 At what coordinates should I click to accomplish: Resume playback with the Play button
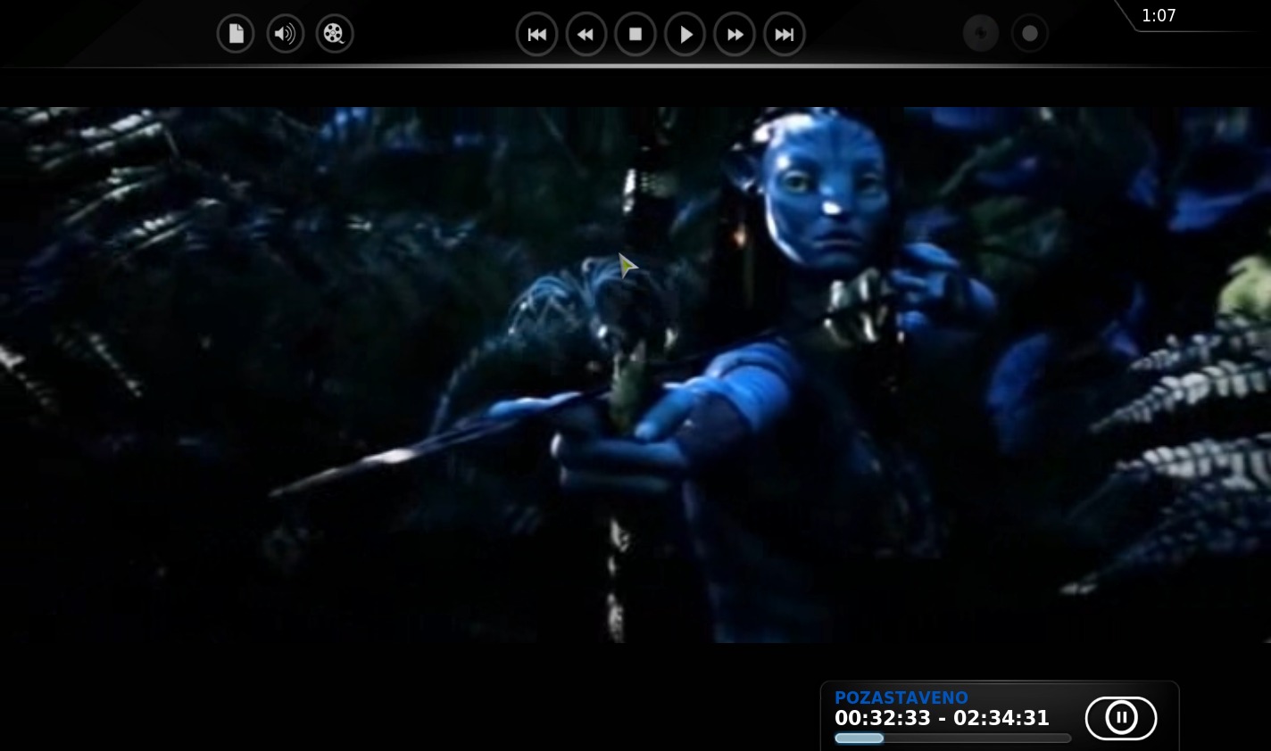coord(685,34)
